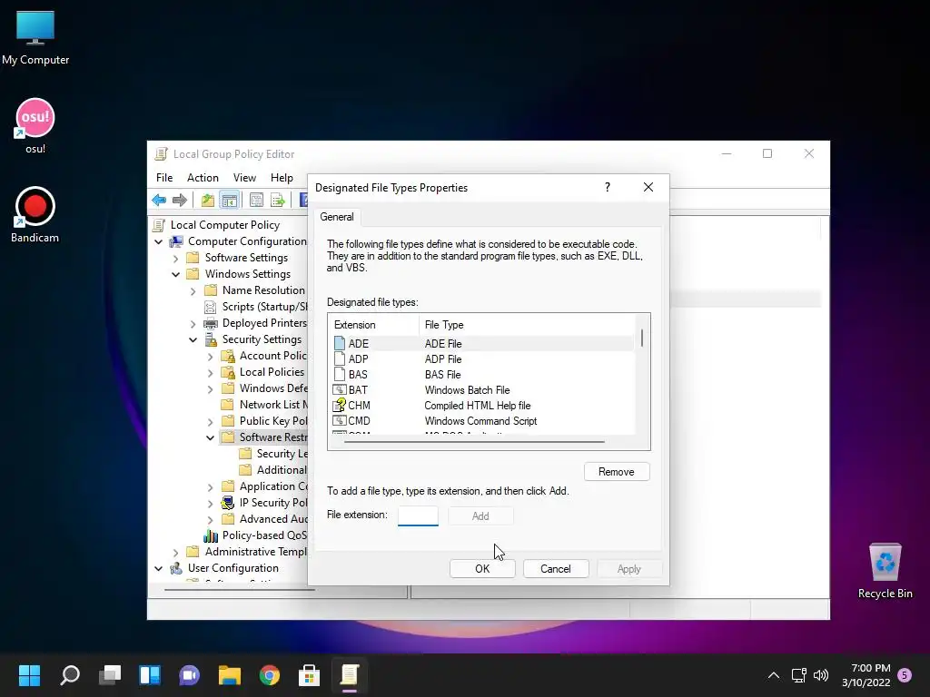The width and height of the screenshot is (930, 697).
Task: Click the Remove button
Action: (x=617, y=472)
